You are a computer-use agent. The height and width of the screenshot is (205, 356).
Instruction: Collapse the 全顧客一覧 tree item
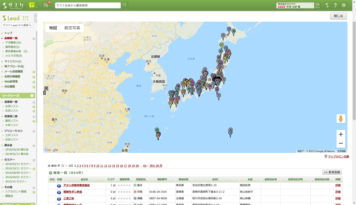click(x=34, y=38)
